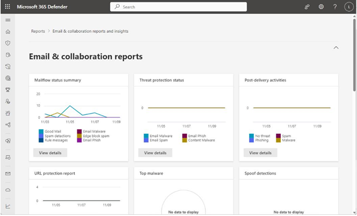Screen dimensions: 357x216
Task: Go to Home in the sidebar
Action: (8, 32)
